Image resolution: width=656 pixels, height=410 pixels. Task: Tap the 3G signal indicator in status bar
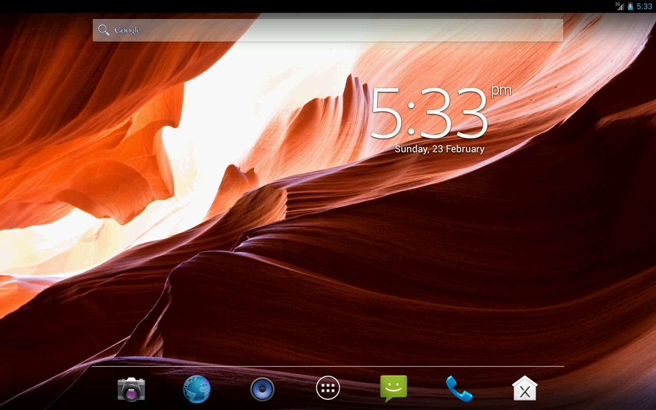[x=620, y=6]
